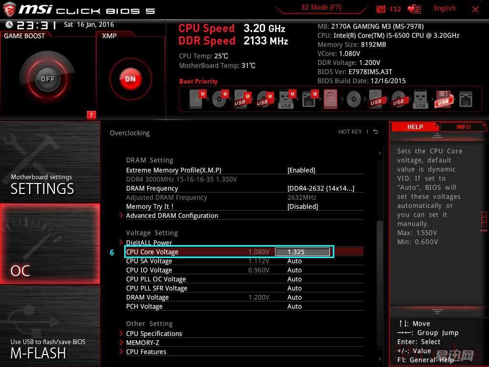Expand the DigitALL Power submenu
Image resolution: width=489 pixels, height=367 pixels.
(149, 242)
